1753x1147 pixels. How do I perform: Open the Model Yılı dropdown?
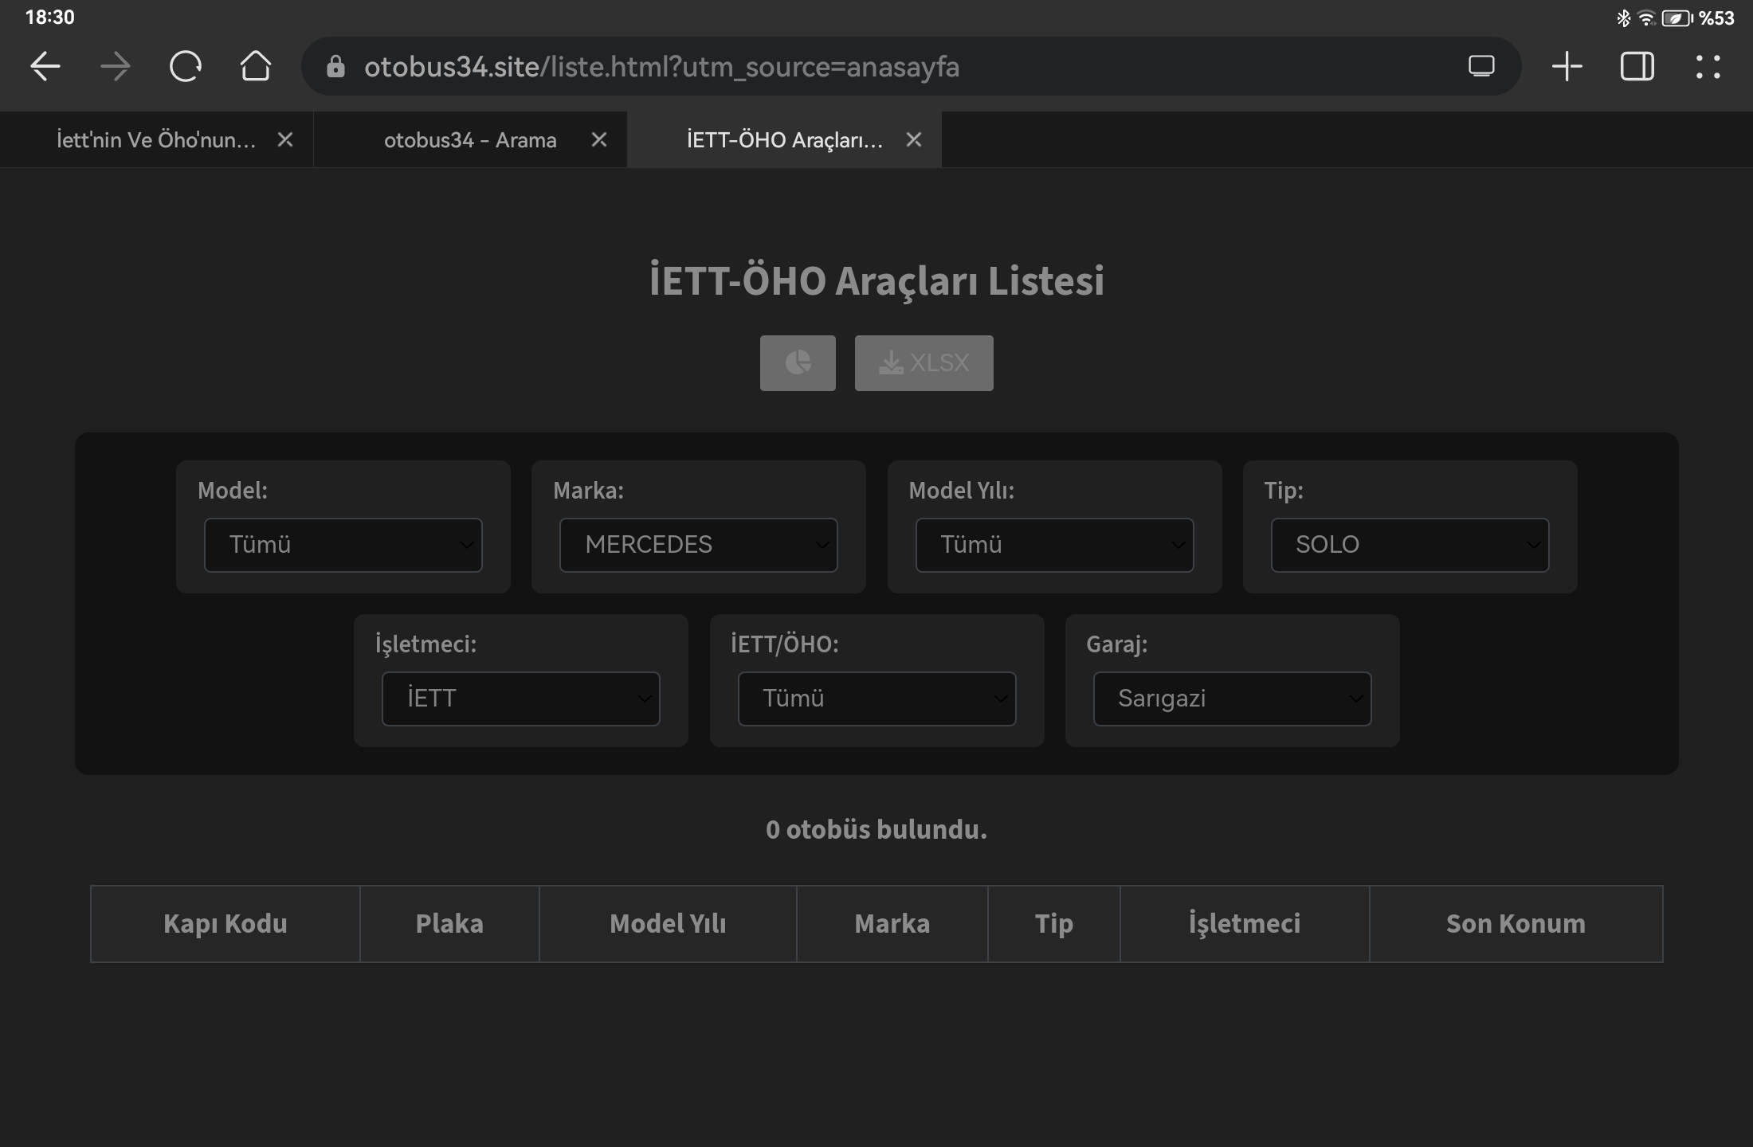pyautogui.click(x=1054, y=545)
